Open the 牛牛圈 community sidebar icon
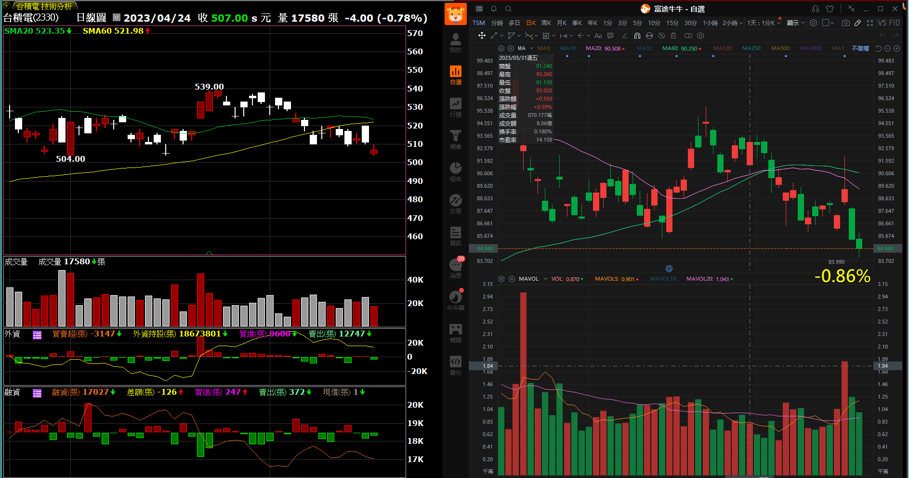 [x=455, y=300]
